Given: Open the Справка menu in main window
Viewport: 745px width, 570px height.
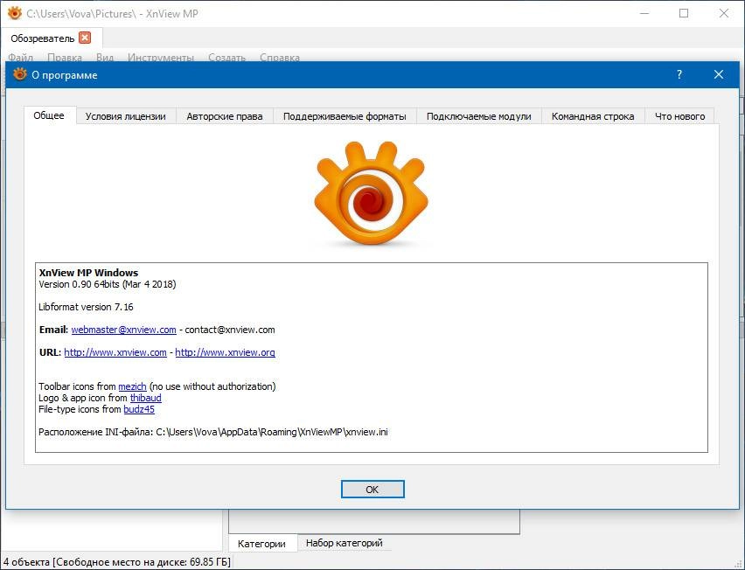Looking at the screenshot, I should point(280,58).
